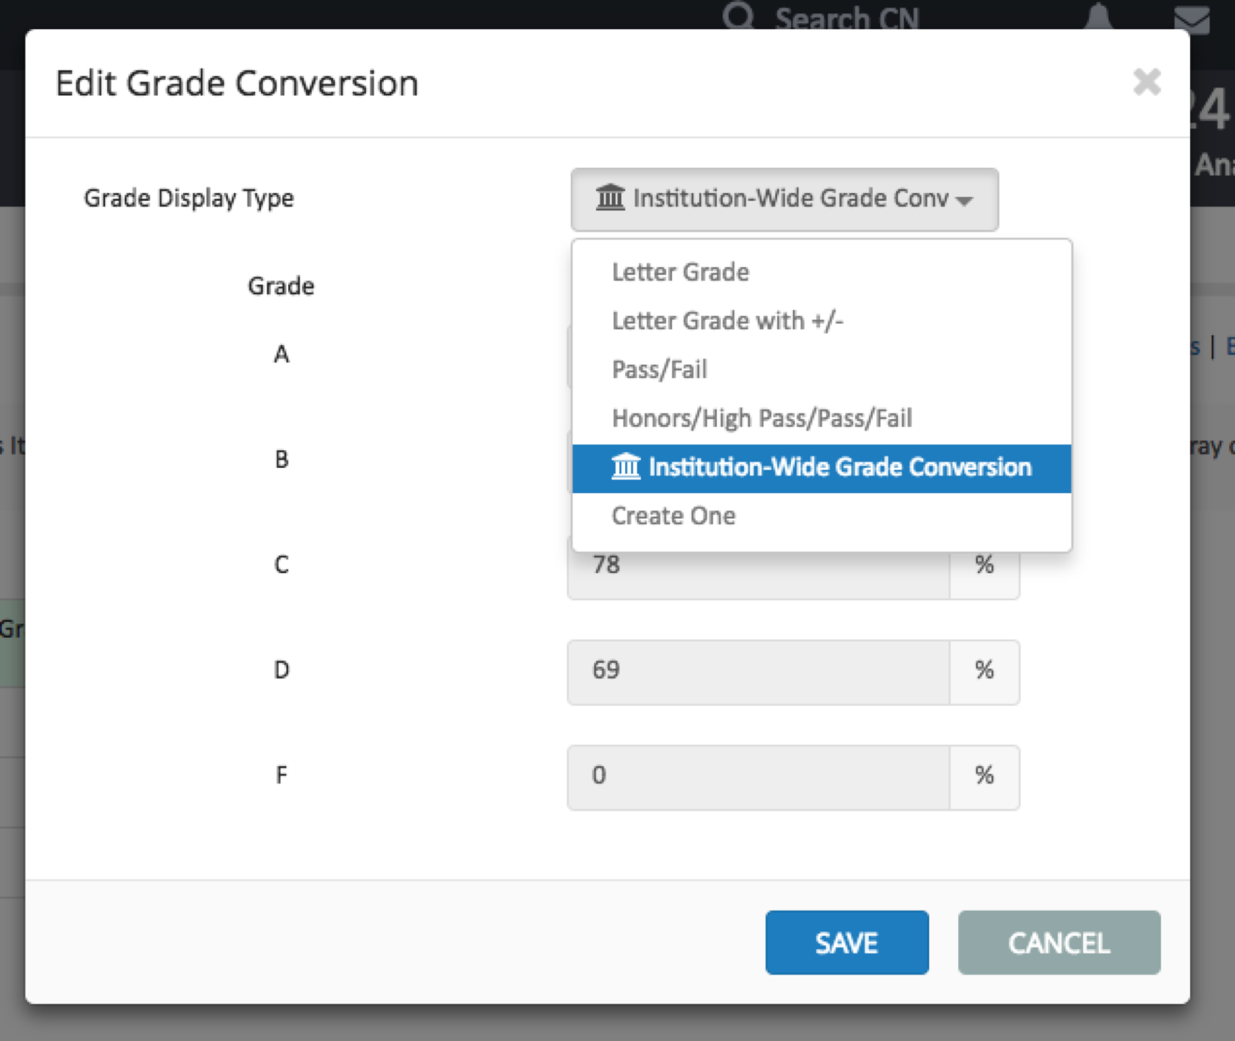1235x1041 pixels.
Task: Click the institution icon in the highlighted option
Action: [626, 467]
